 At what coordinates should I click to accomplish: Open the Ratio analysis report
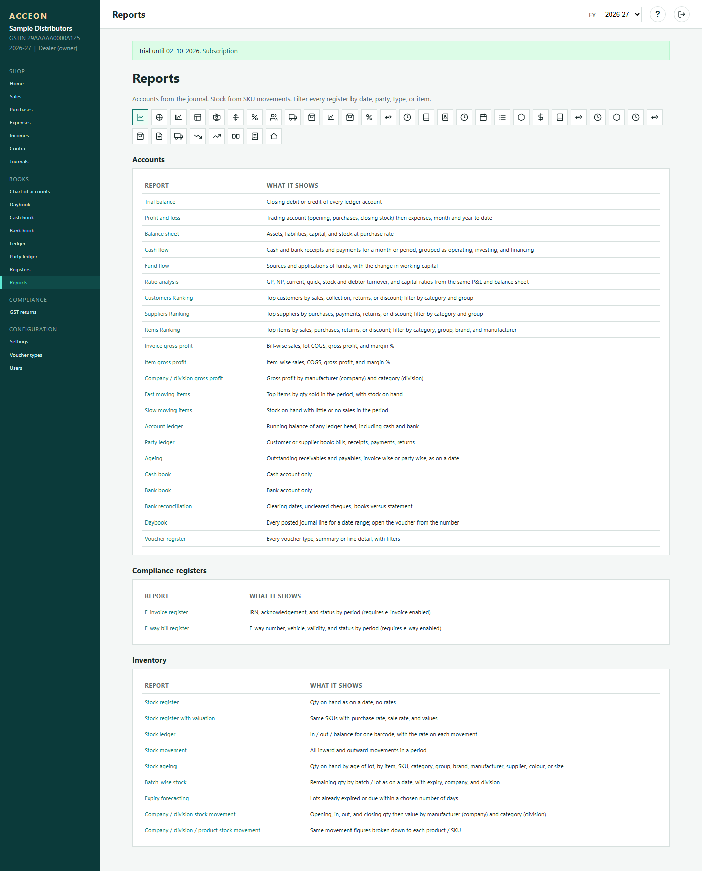click(x=161, y=282)
